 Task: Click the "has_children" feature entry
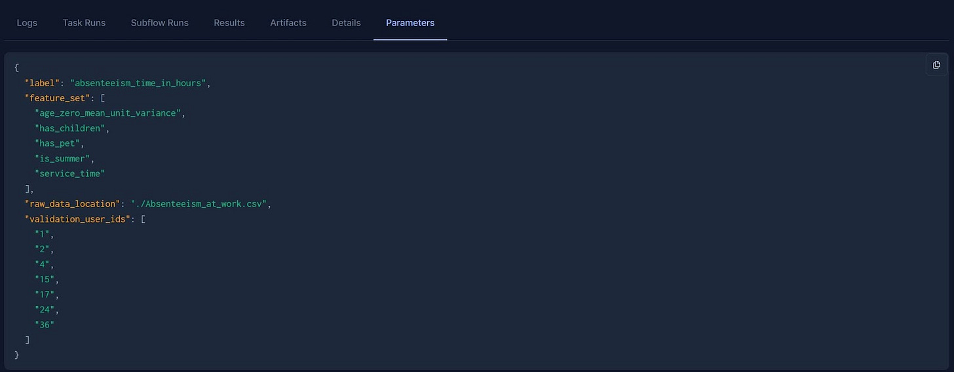tap(70, 128)
